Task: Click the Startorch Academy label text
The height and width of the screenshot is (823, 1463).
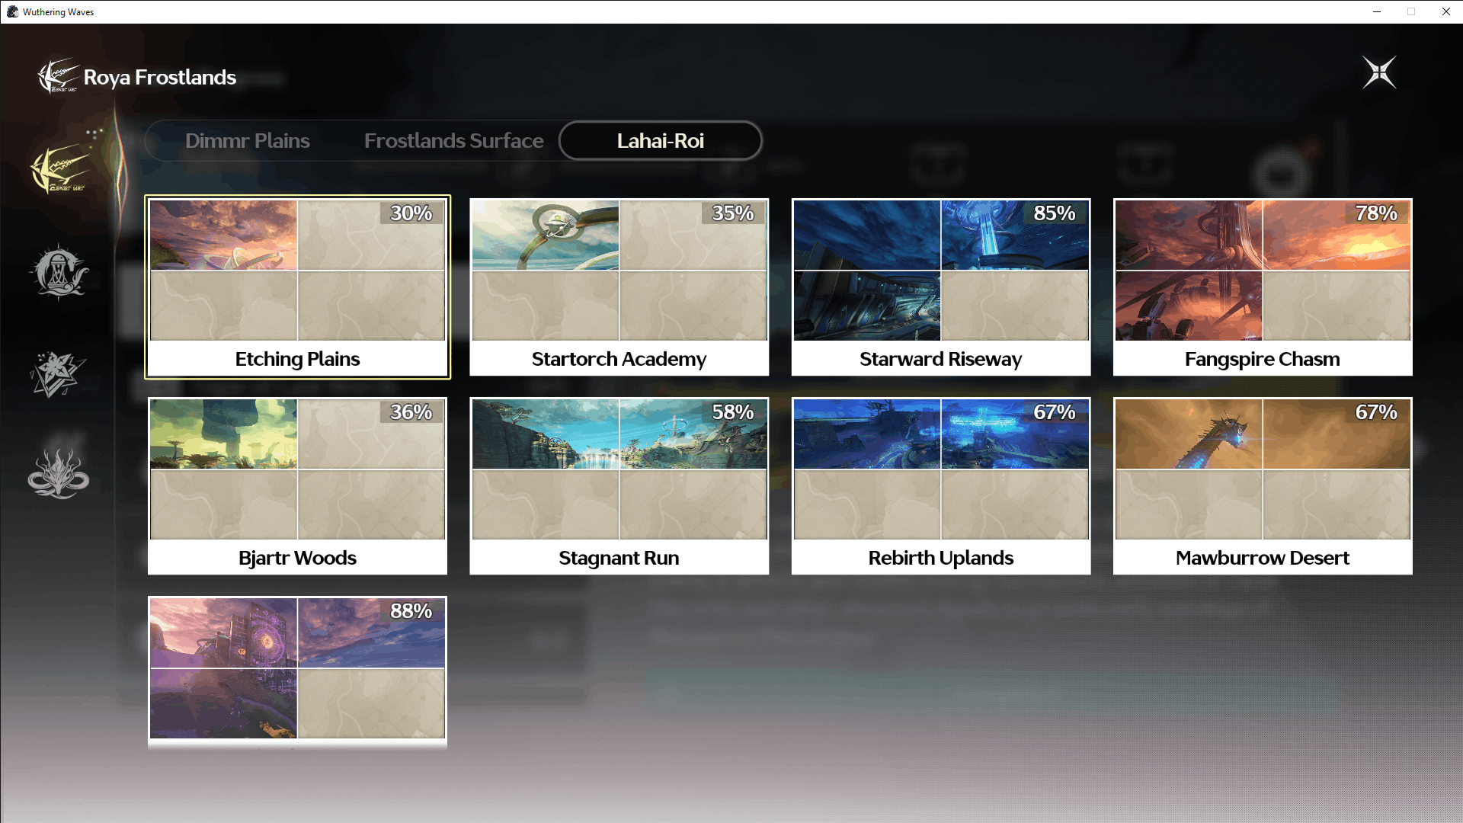Action: click(619, 359)
